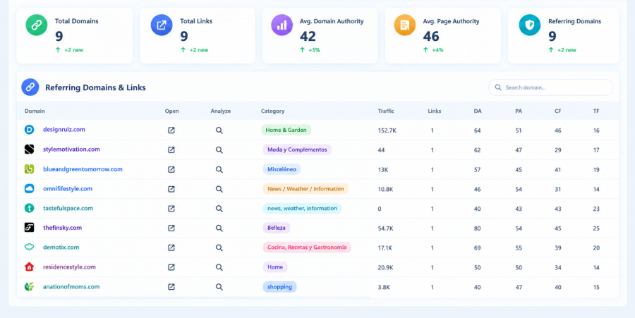
Task: Analyze blueandgreentomorrow.com with magnifier icon
Action: [x=219, y=169]
